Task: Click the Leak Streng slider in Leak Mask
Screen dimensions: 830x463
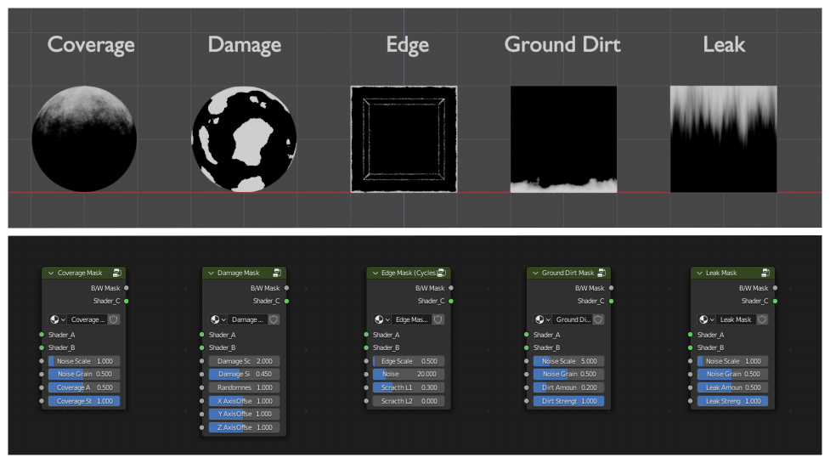Action: click(x=733, y=401)
